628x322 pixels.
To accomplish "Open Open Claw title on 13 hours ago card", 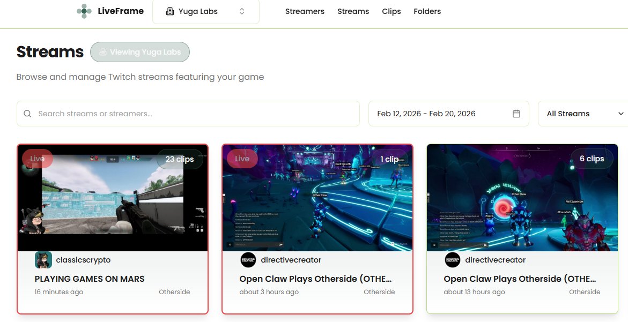I will pyautogui.click(x=520, y=279).
